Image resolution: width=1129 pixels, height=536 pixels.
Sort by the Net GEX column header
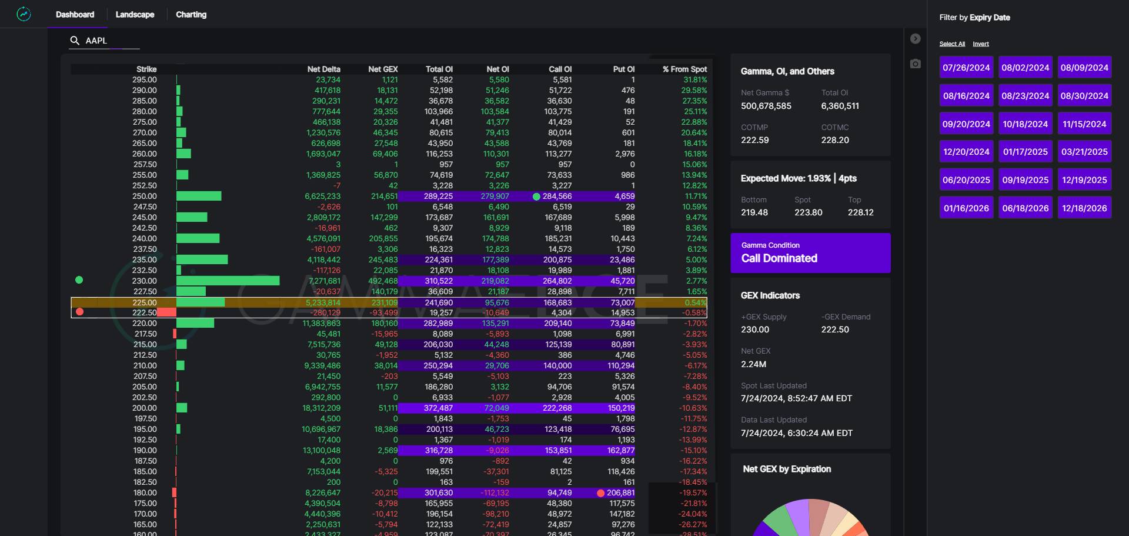point(383,69)
